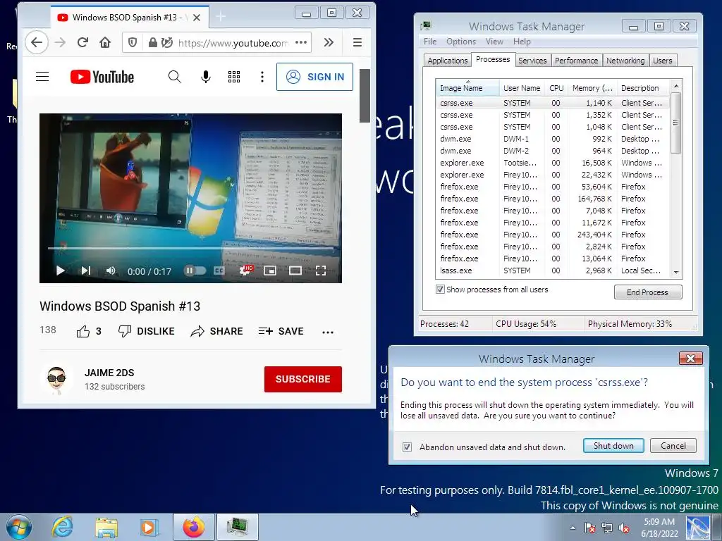Screen dimensions: 722x541
Task: Click the YouTube page vertical scrollbar
Action: pos(365,96)
